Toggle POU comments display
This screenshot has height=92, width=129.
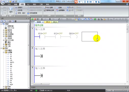(x=48, y=8)
